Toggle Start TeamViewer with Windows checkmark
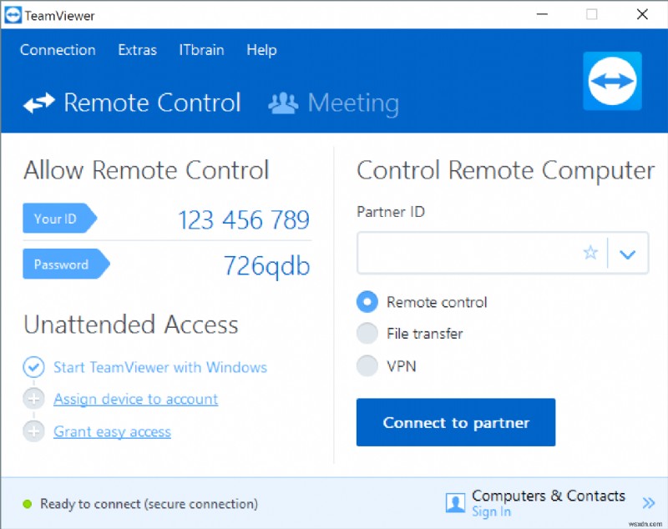 click(x=34, y=367)
